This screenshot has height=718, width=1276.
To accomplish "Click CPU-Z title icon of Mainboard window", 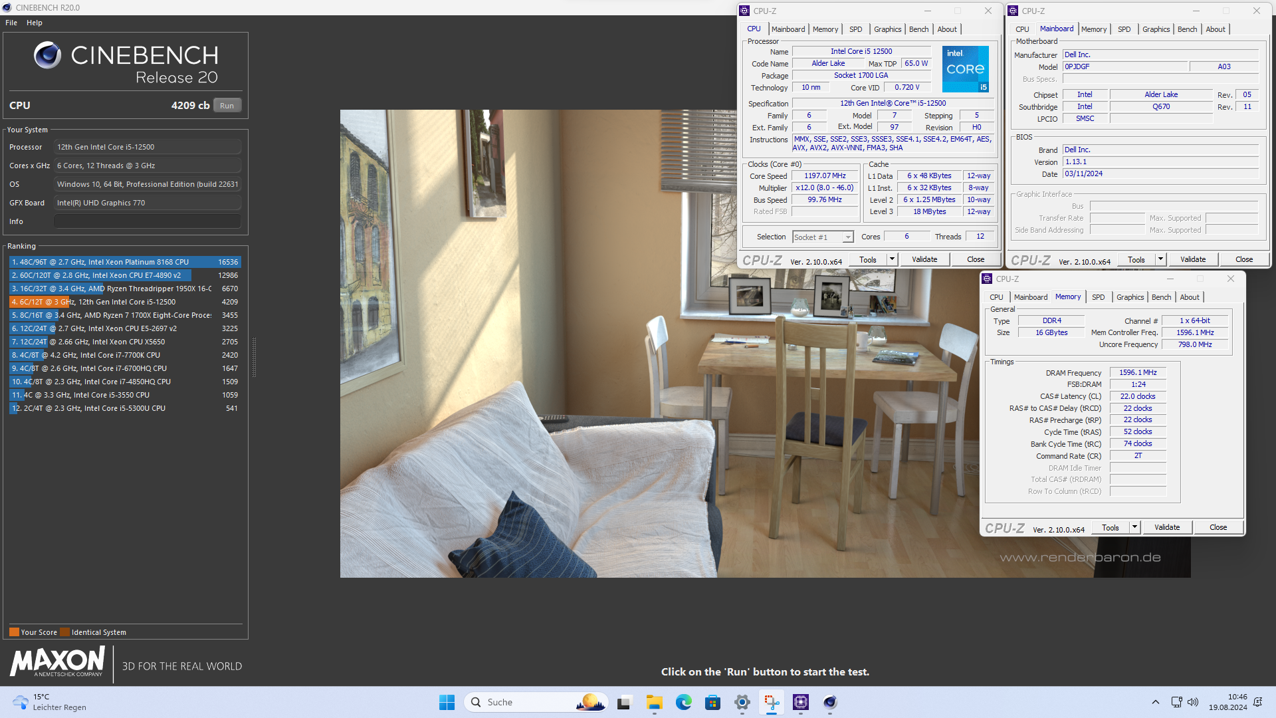I will [1013, 11].
